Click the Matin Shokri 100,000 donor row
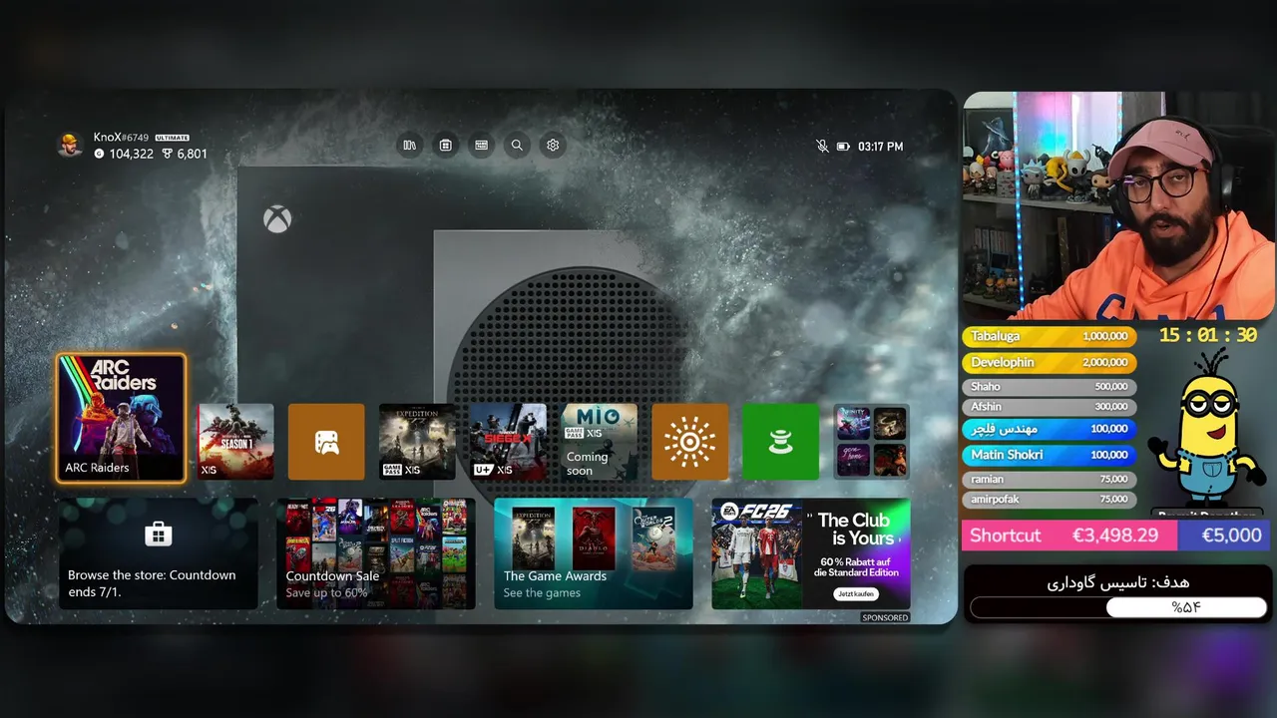1277x718 pixels. pyautogui.click(x=1050, y=455)
